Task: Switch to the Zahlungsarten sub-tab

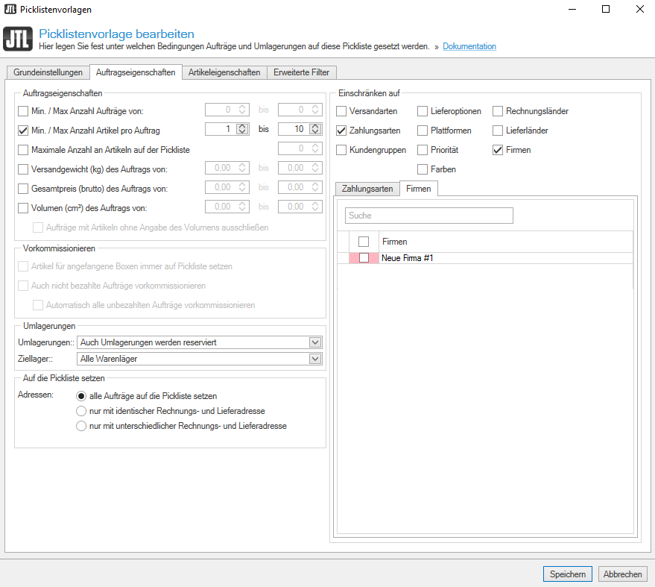Action: click(367, 189)
